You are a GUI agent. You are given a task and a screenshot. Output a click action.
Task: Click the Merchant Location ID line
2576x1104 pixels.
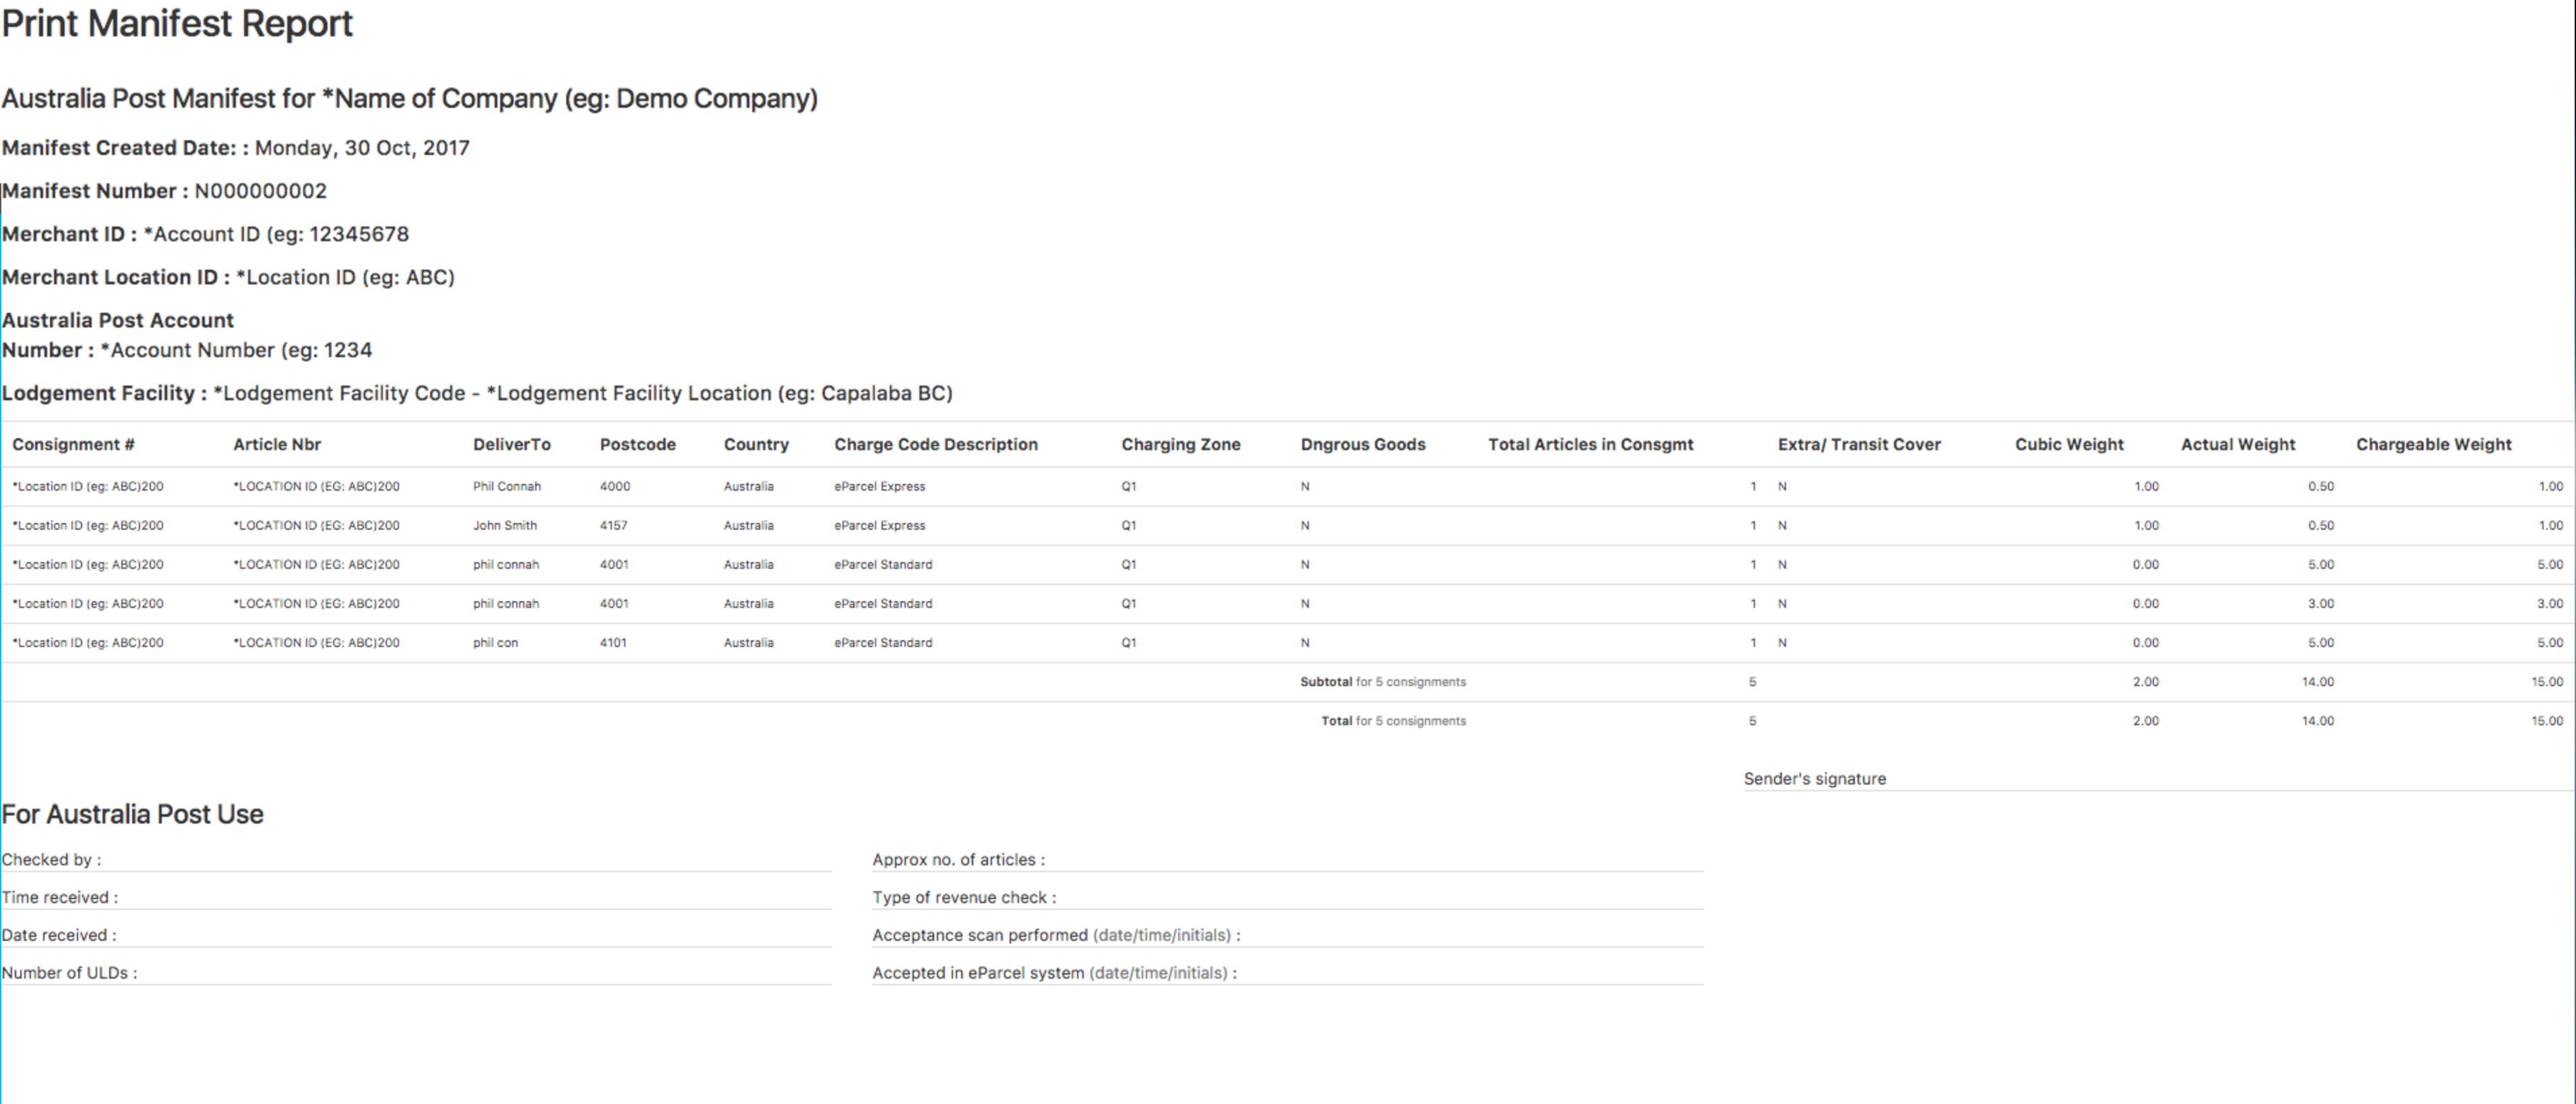[x=228, y=277]
